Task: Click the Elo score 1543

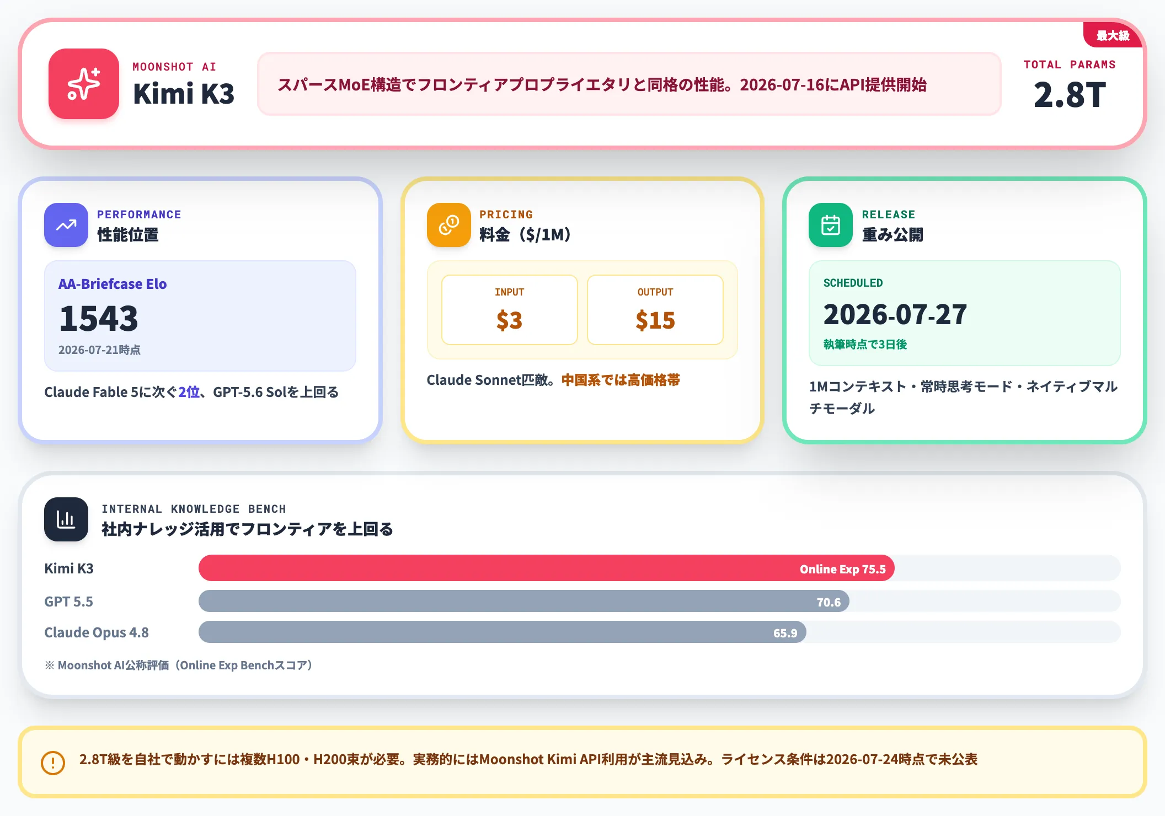Action: coord(99,318)
